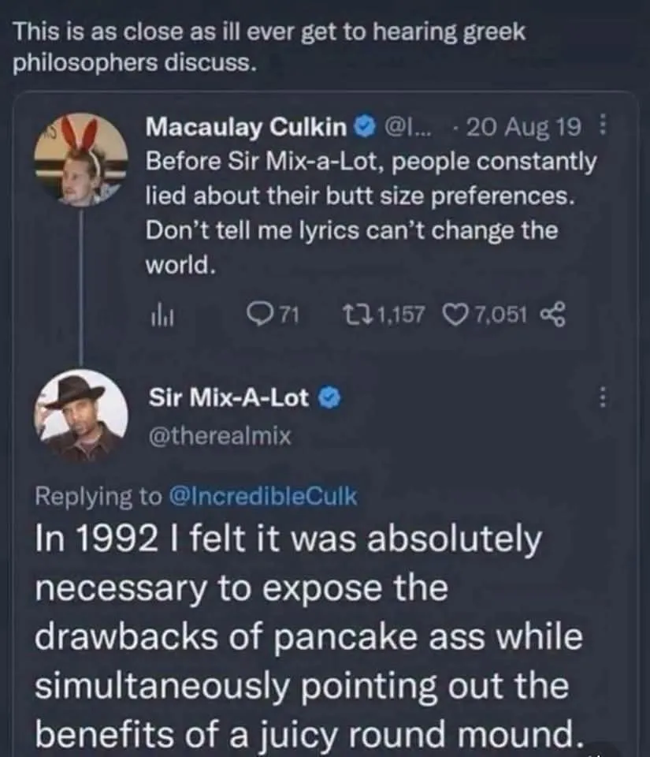
Task: Open more options on Culkin's tweet
Action: pyautogui.click(x=602, y=125)
